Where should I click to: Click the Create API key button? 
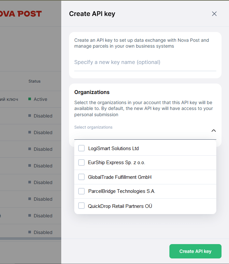pyautogui.click(x=195, y=251)
